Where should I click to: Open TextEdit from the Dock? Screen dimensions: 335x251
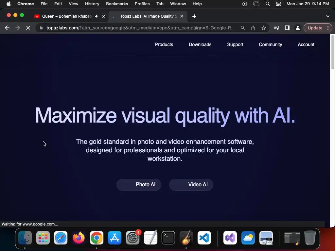tap(150, 238)
